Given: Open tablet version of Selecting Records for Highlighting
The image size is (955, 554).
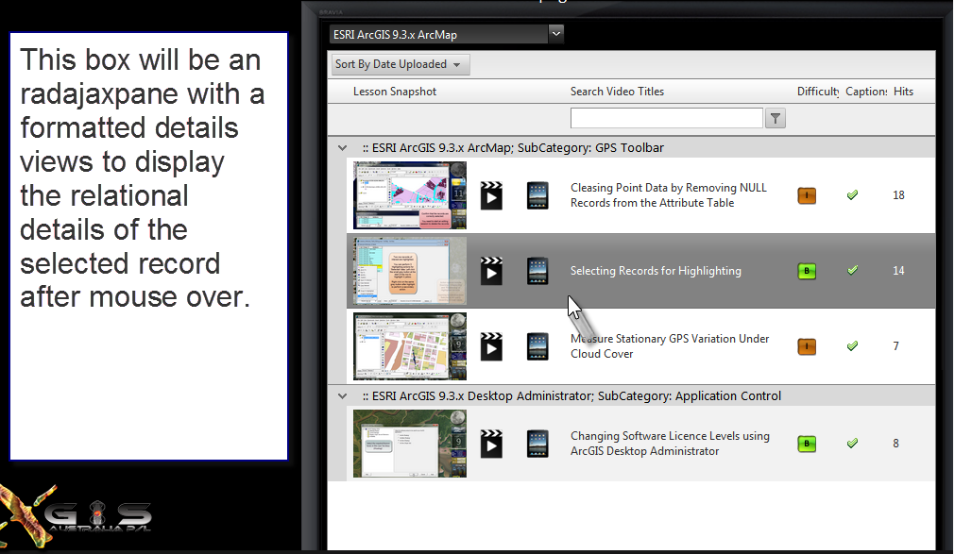Looking at the screenshot, I should (537, 271).
